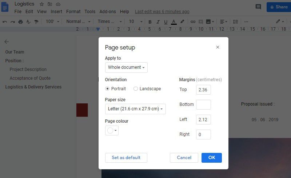The image size is (291, 178).
Task: Click the Top margin field
Action: (x=203, y=90)
